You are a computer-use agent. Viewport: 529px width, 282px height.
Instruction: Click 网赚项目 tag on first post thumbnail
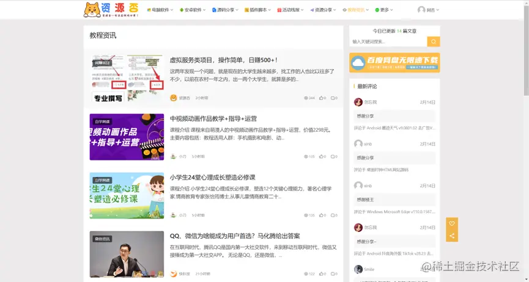point(102,63)
